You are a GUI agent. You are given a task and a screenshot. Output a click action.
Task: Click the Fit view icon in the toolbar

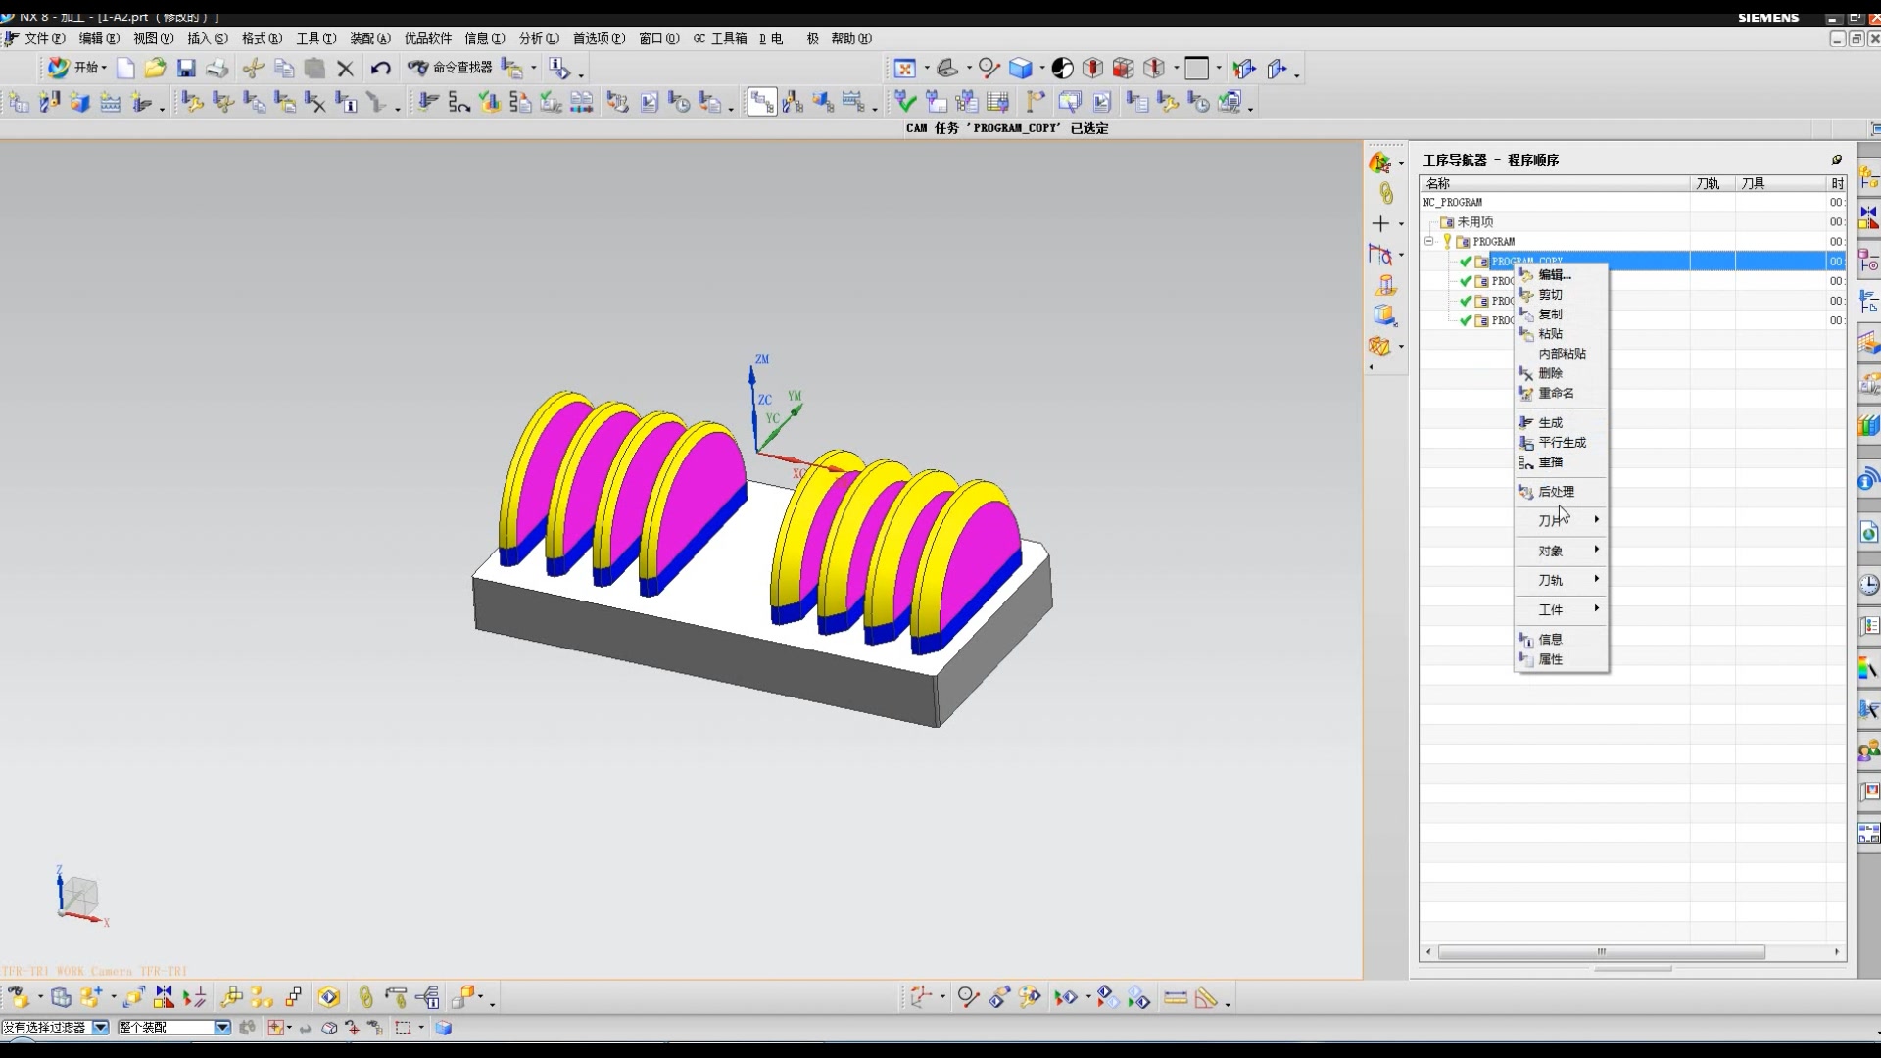pyautogui.click(x=904, y=69)
